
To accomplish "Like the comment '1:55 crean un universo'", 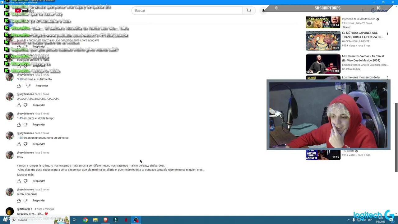I will (x=19, y=144).
